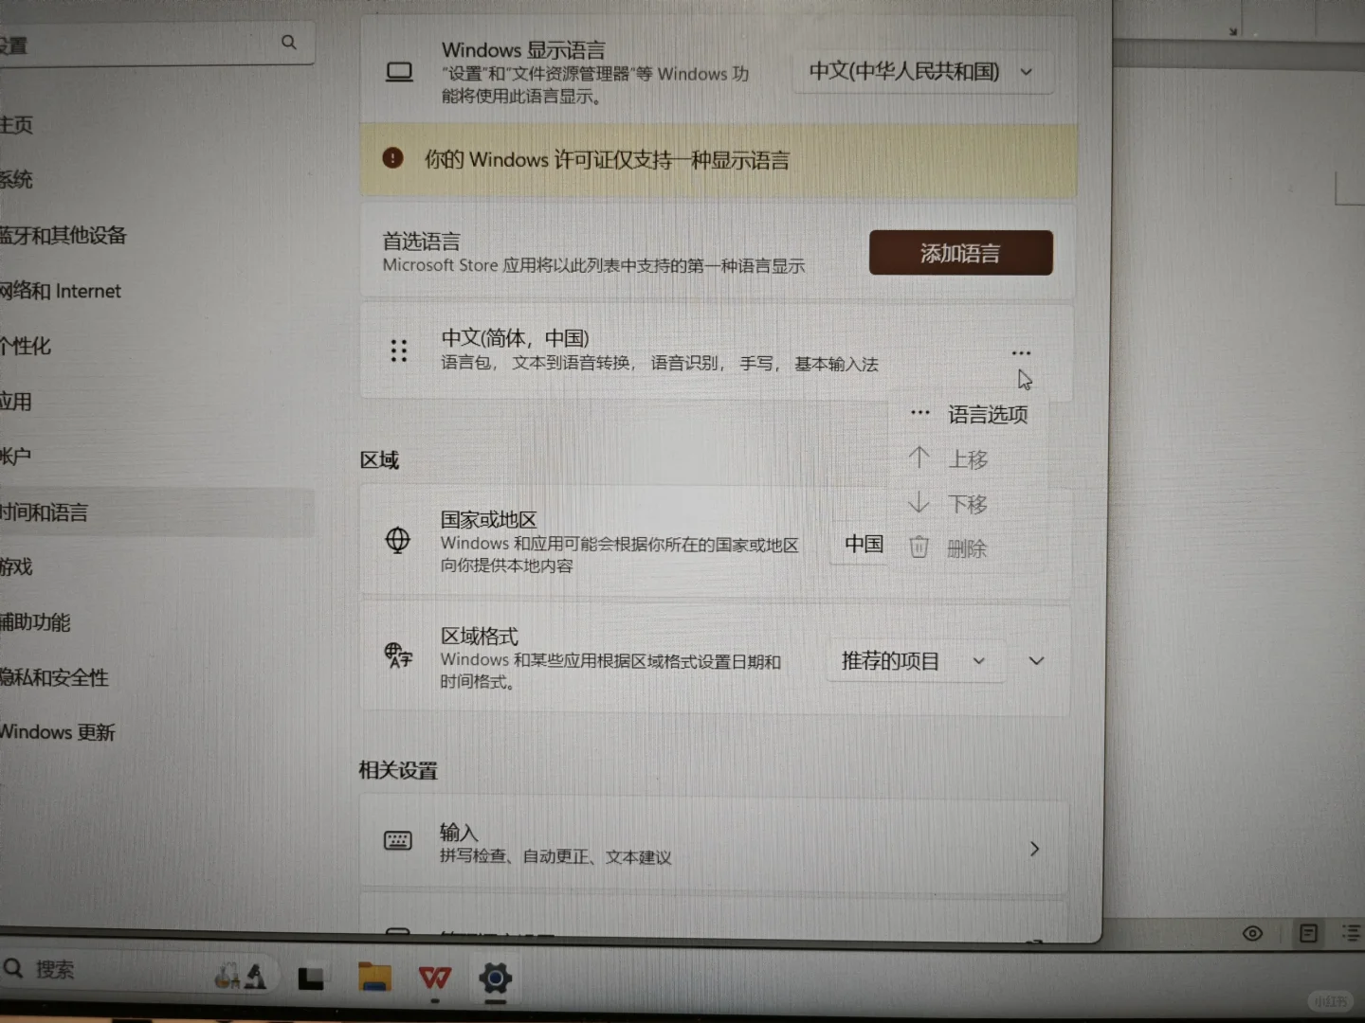The width and height of the screenshot is (1365, 1023).
Task: Click eye view icon in background window status bar
Action: pyautogui.click(x=1252, y=934)
